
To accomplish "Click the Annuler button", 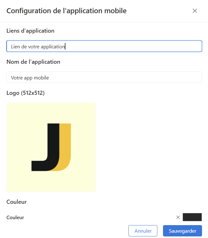I will 143,231.
